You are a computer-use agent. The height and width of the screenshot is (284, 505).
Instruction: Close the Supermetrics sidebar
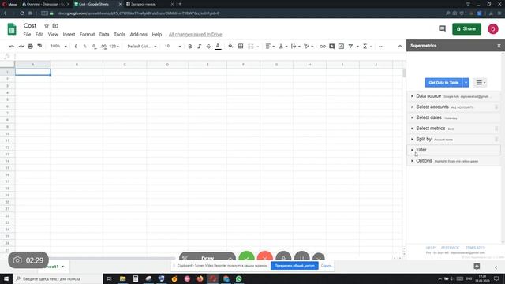tap(499, 46)
